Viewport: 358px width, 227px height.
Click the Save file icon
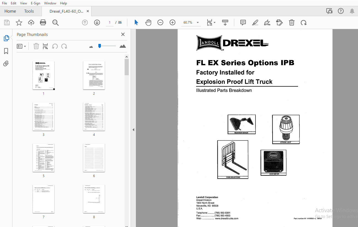[7, 23]
